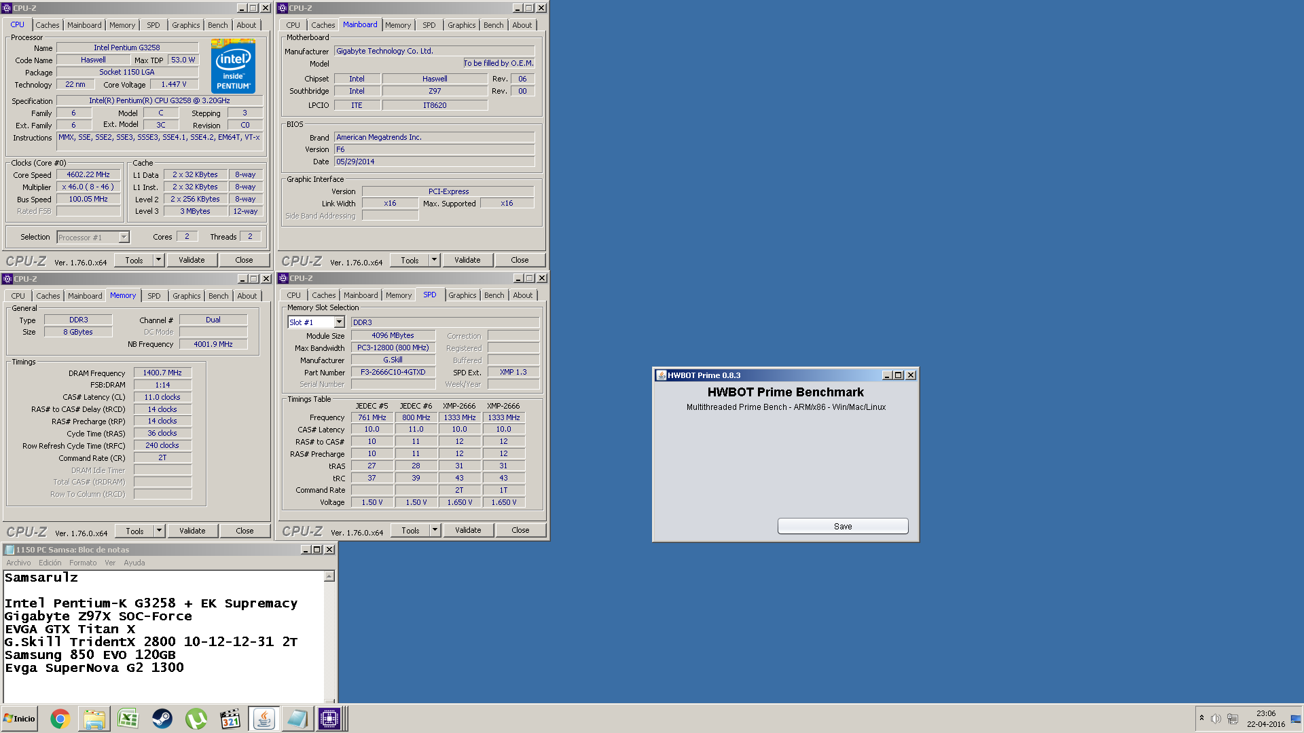
Task: Click the network connection tray icon
Action: point(1233,719)
